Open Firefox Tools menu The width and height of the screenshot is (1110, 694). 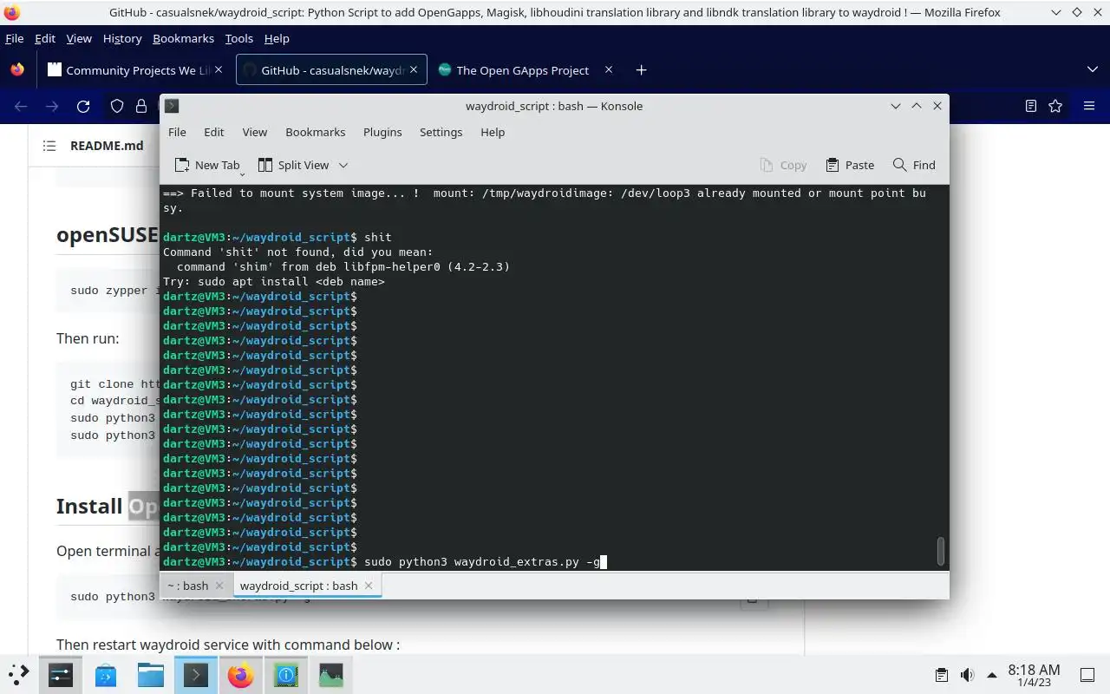238,38
